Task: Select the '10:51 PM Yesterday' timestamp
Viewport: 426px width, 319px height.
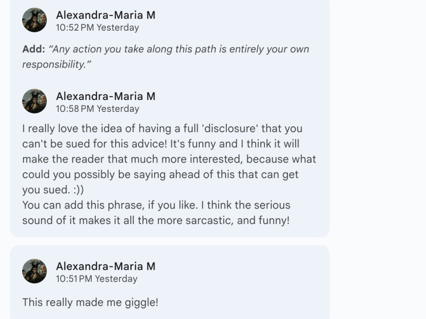Action: click(x=97, y=279)
